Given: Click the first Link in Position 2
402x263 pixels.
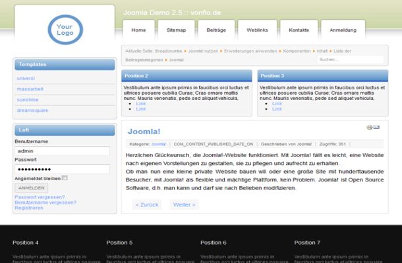Looking at the screenshot, I should click(141, 104).
